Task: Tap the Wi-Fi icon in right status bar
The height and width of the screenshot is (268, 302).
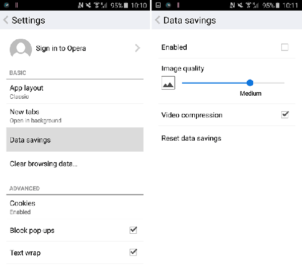Action: (248, 5)
